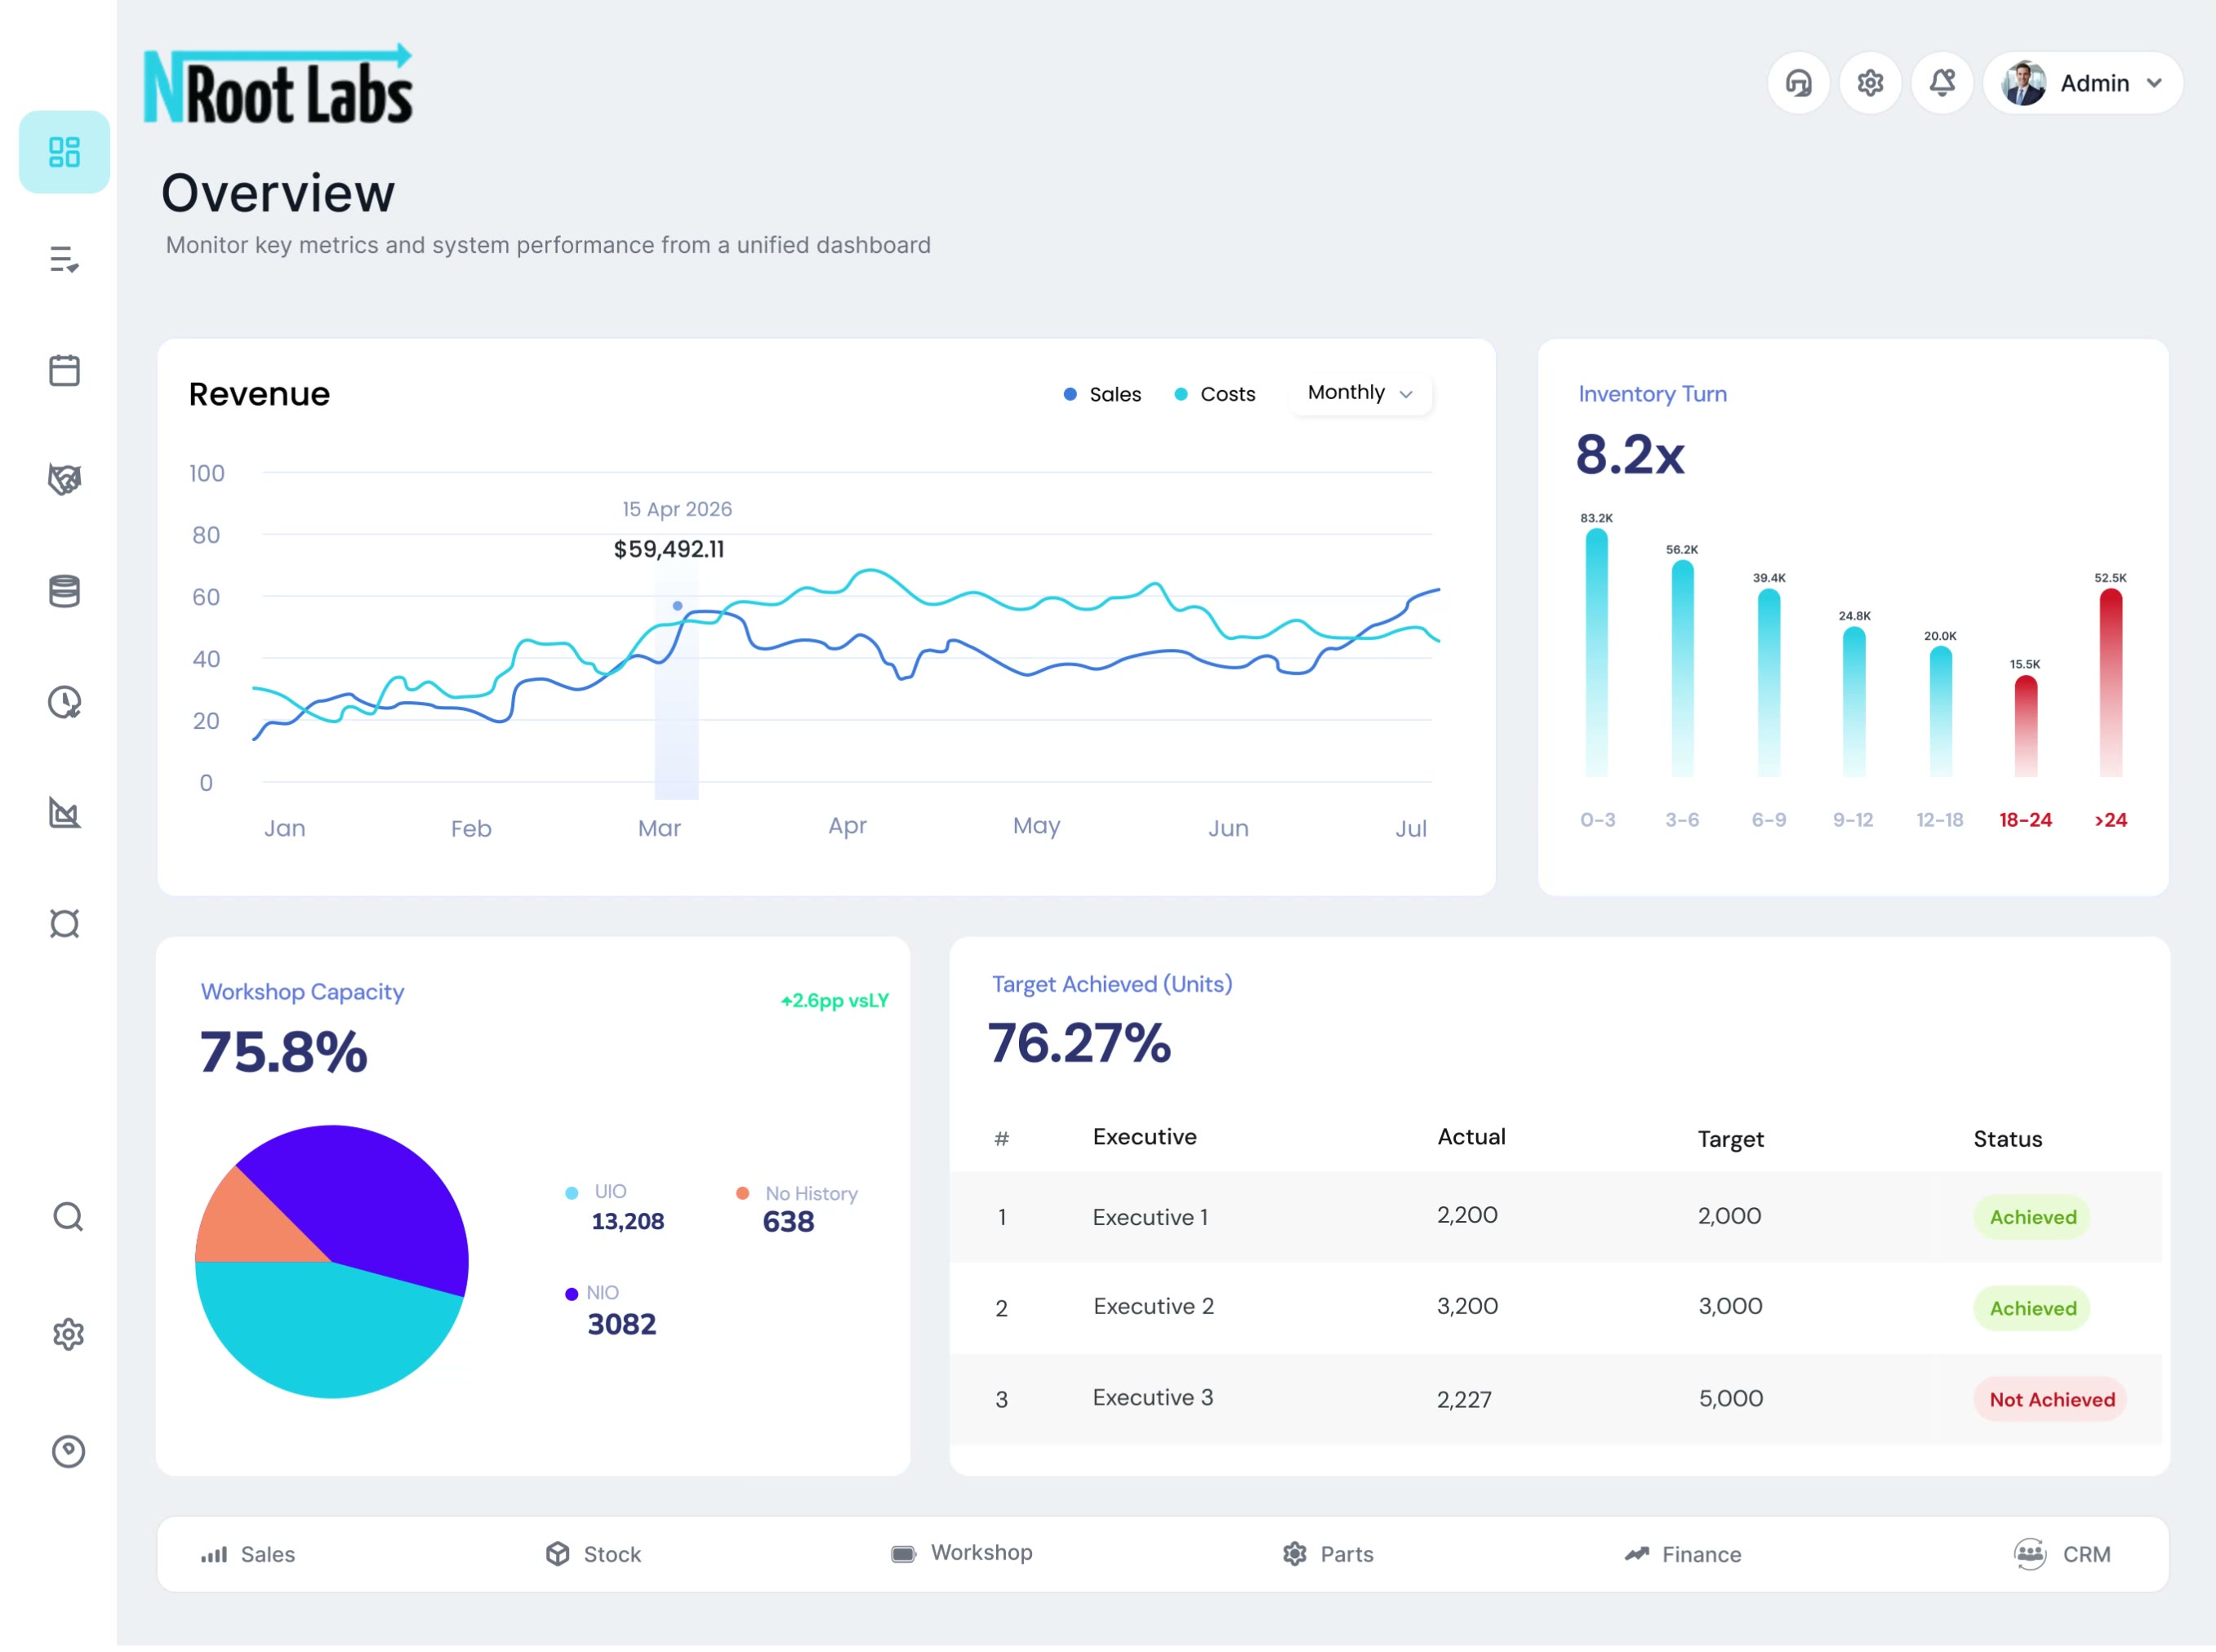The width and height of the screenshot is (2216, 1652).
Task: Click the Executive column header
Action: (1143, 1137)
